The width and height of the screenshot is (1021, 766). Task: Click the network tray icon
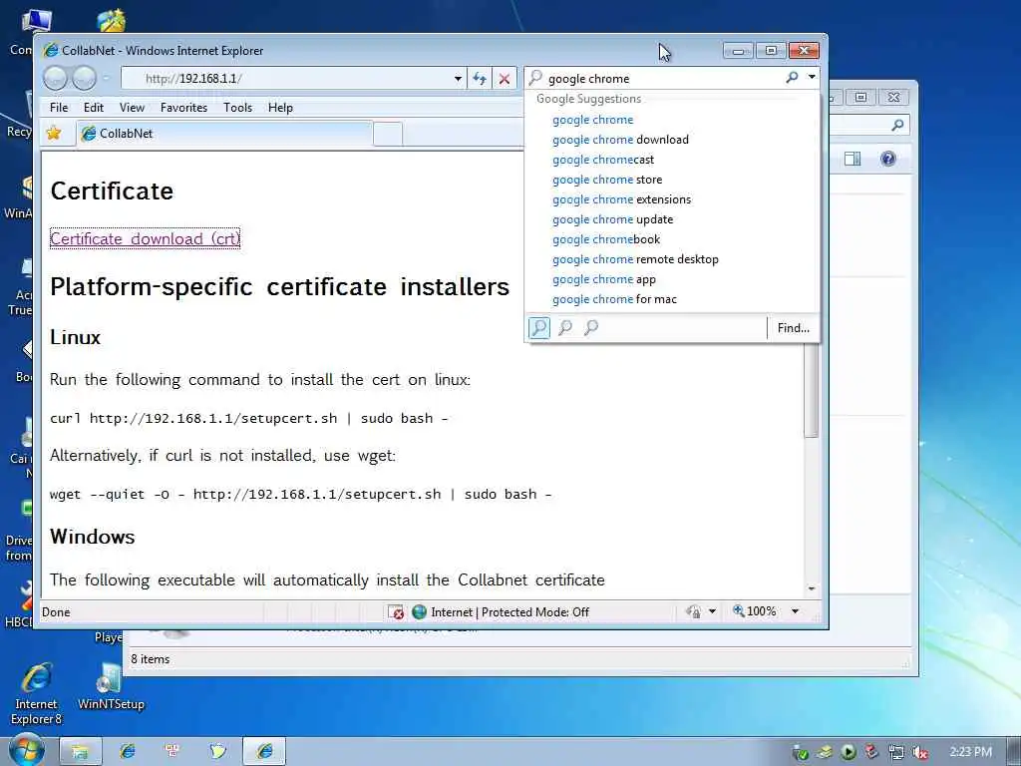(896, 752)
